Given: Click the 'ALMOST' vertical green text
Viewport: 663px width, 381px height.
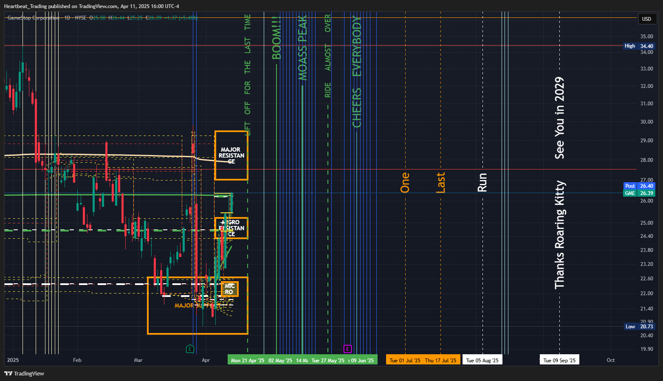Looking at the screenshot, I should [328, 57].
